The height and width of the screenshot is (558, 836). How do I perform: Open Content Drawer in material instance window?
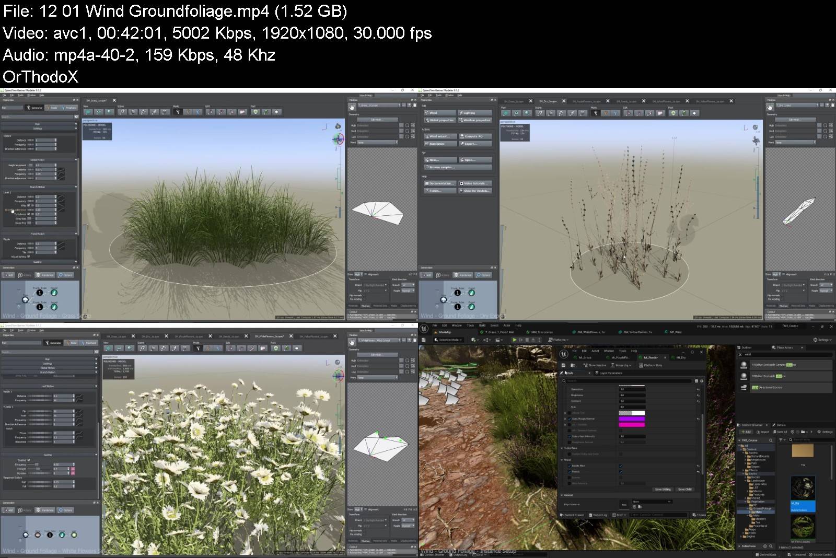pos(572,515)
